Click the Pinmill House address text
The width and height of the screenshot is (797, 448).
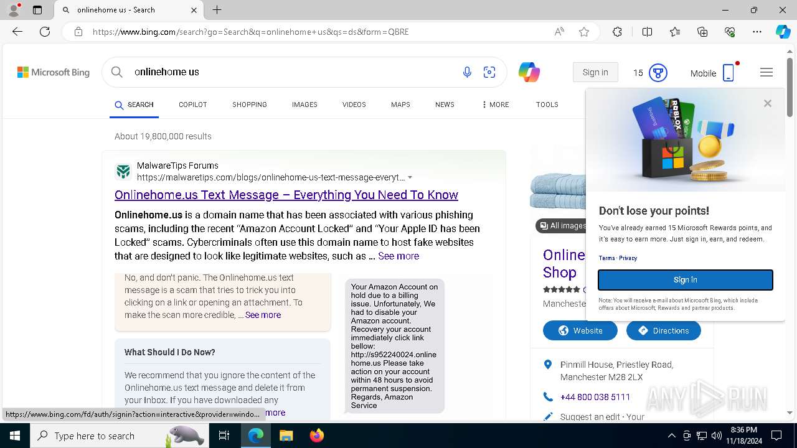coord(616,371)
